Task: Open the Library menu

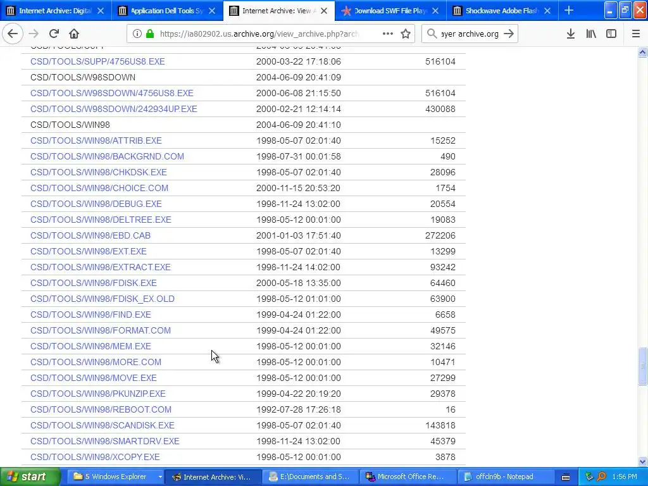Action: click(591, 34)
